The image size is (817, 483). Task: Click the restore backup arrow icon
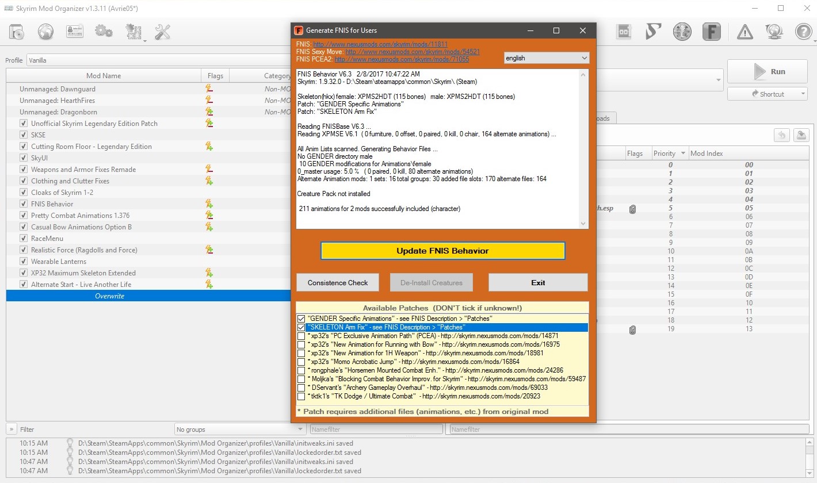(782, 135)
